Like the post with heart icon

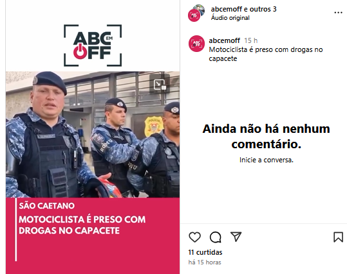click(194, 237)
